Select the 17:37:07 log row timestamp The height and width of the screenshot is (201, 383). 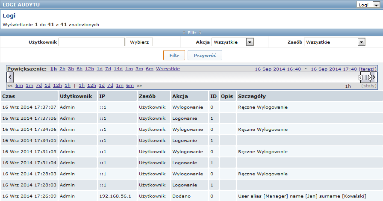[29, 107]
